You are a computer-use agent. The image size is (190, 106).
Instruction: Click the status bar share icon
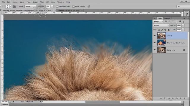13,102
